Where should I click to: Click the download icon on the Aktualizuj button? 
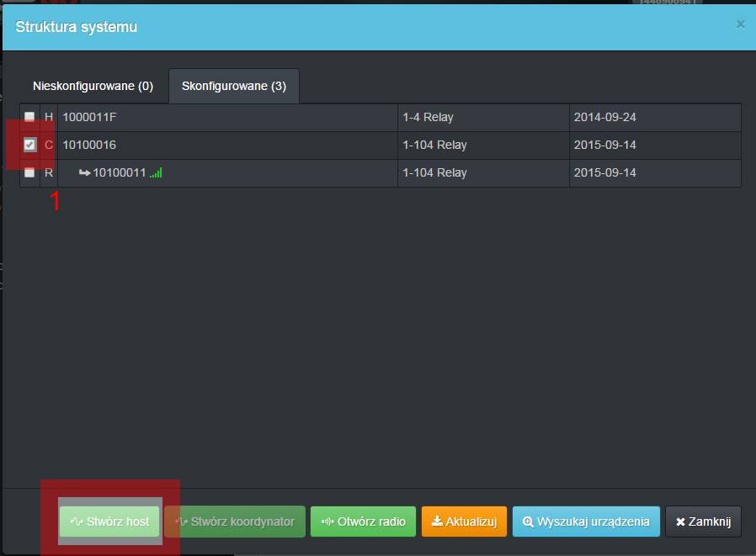(436, 522)
